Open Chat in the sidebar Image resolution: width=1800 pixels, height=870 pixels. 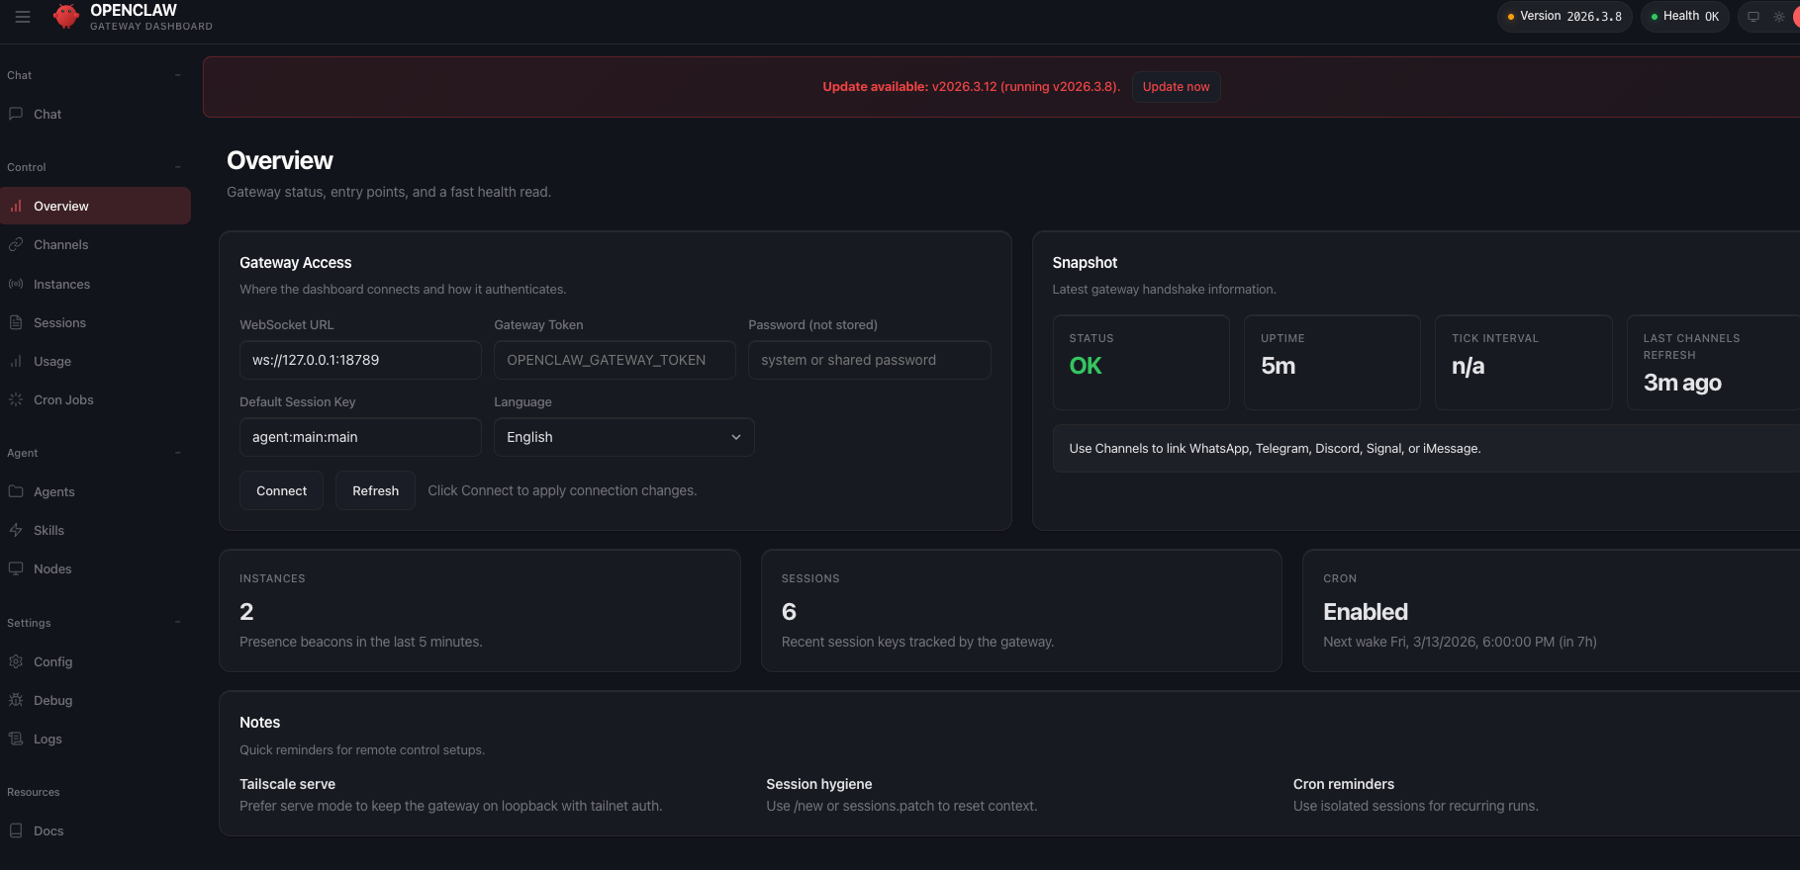coord(96,114)
